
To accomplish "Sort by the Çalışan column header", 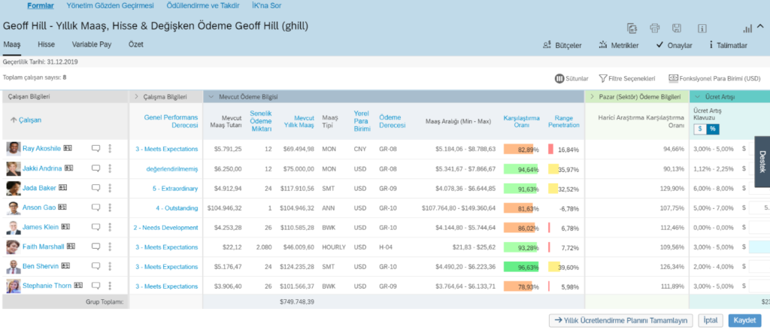I will tap(26, 120).
